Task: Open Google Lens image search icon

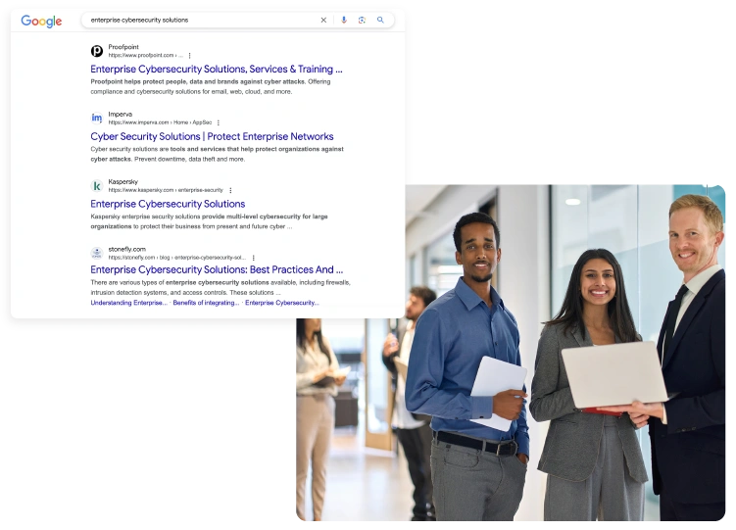Action: 362,21
